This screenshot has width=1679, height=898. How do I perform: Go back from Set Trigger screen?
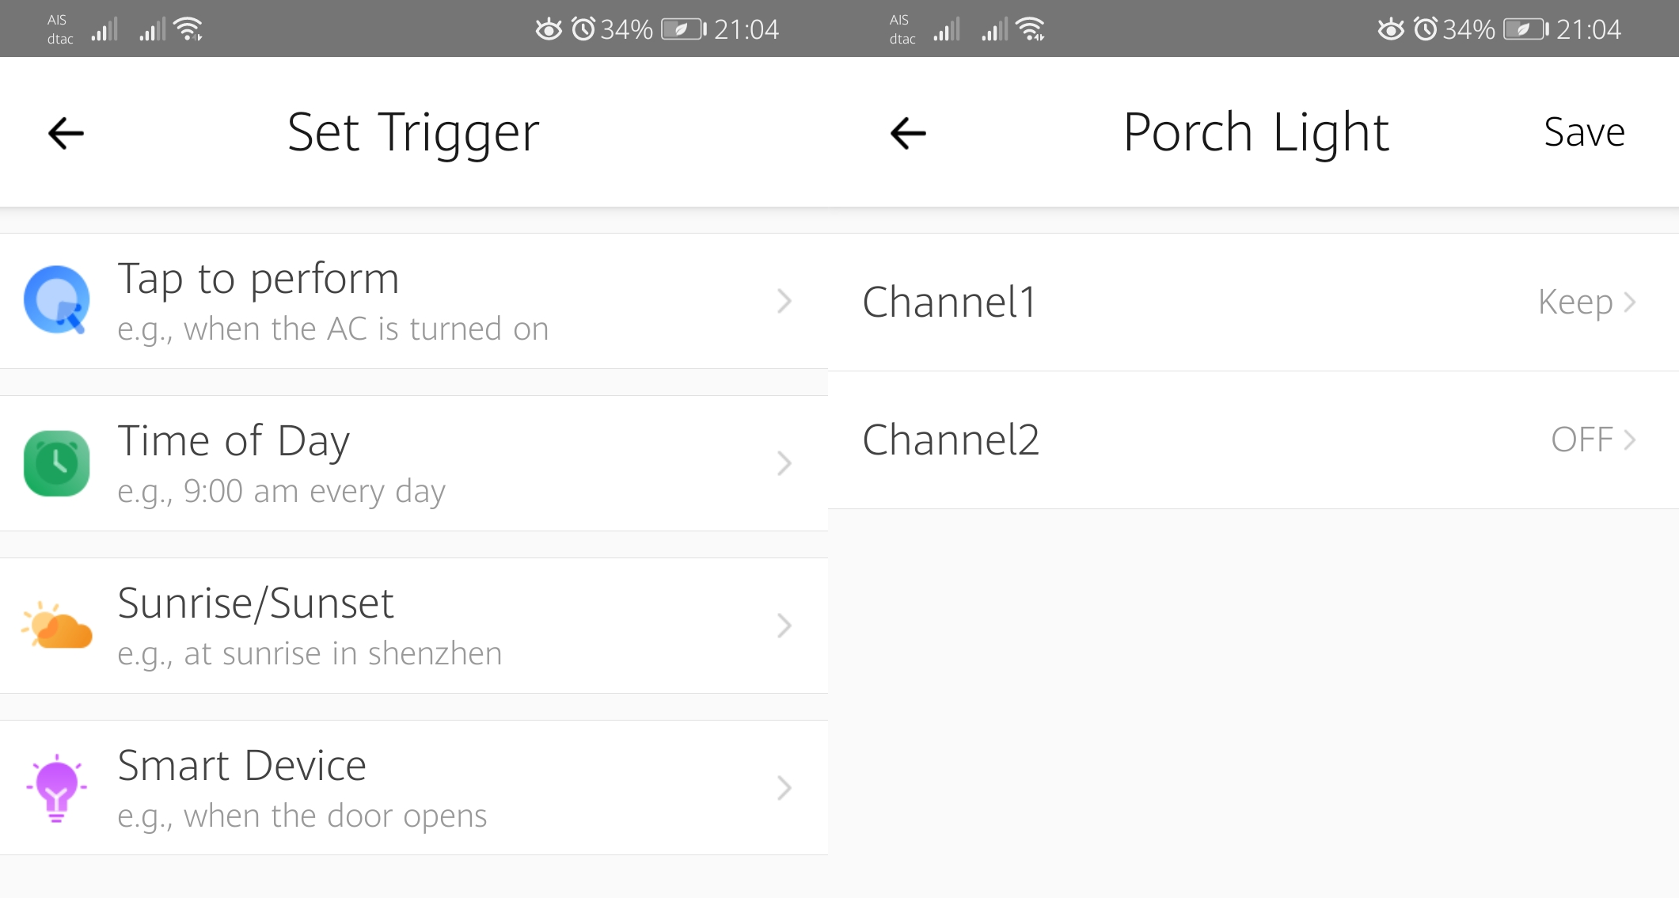coord(66,133)
